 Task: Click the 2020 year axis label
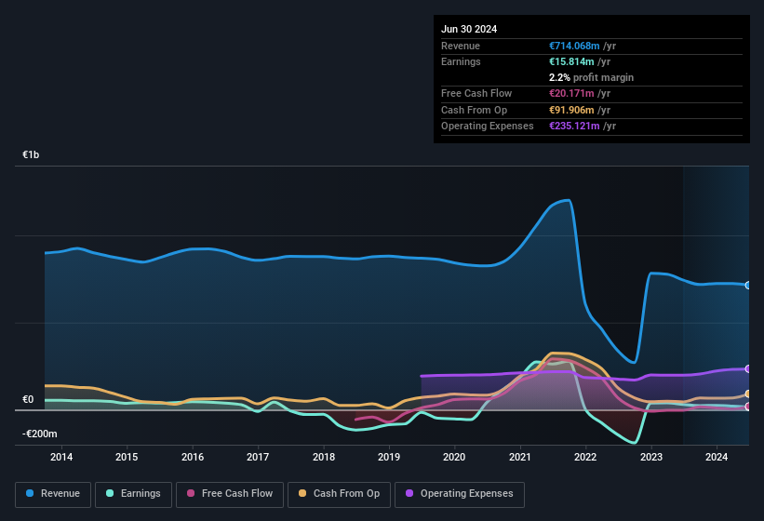pyautogui.click(x=454, y=457)
